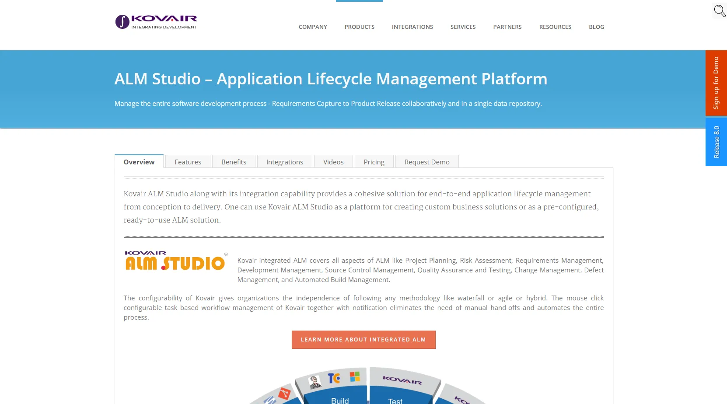Screen dimensions: 727x404
Task: Open the Request Demo tab
Action: [427, 162]
